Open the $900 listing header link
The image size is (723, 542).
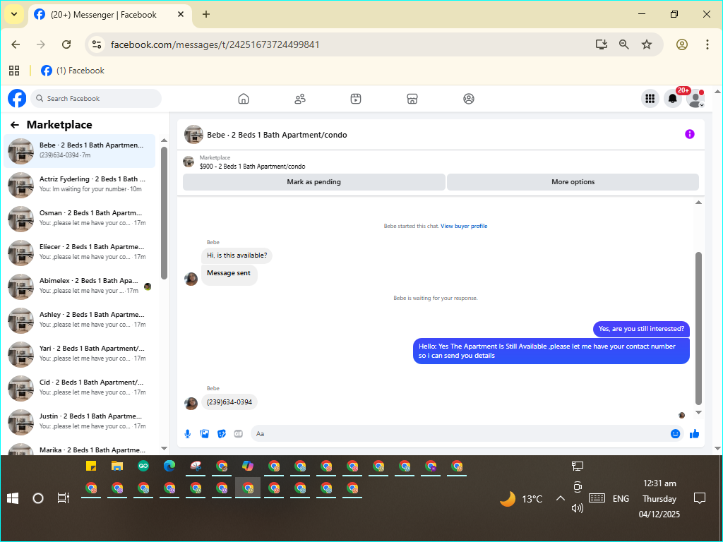pos(252,167)
